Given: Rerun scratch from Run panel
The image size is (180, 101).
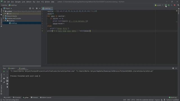Looking at the screenshot, I should point(4,72).
